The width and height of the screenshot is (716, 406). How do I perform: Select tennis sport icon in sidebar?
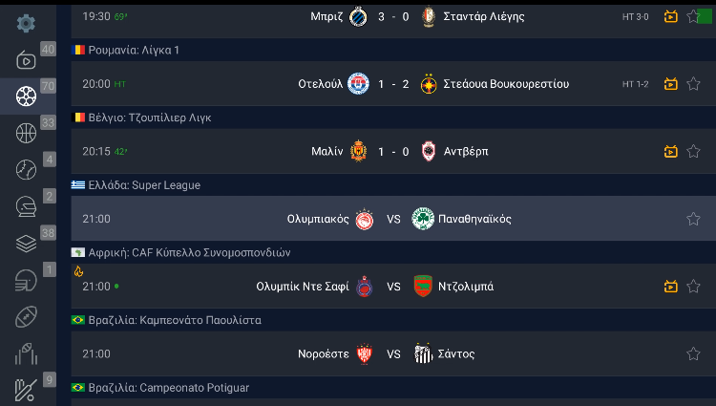27,170
